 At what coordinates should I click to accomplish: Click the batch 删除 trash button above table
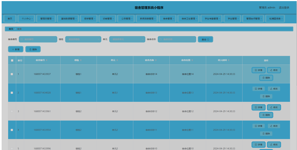coord(33,49)
